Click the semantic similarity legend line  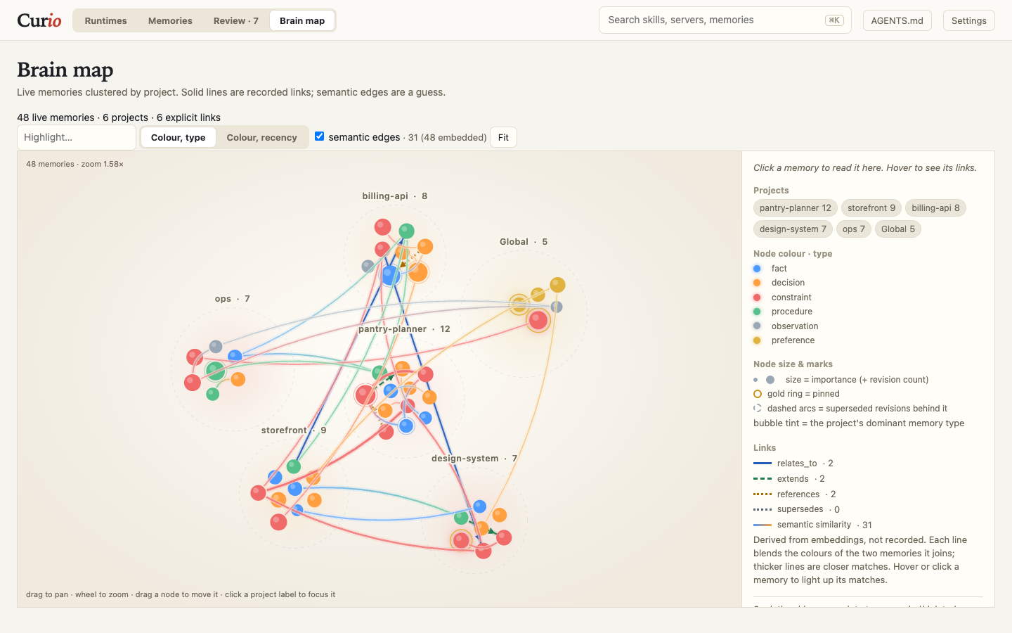click(x=763, y=525)
